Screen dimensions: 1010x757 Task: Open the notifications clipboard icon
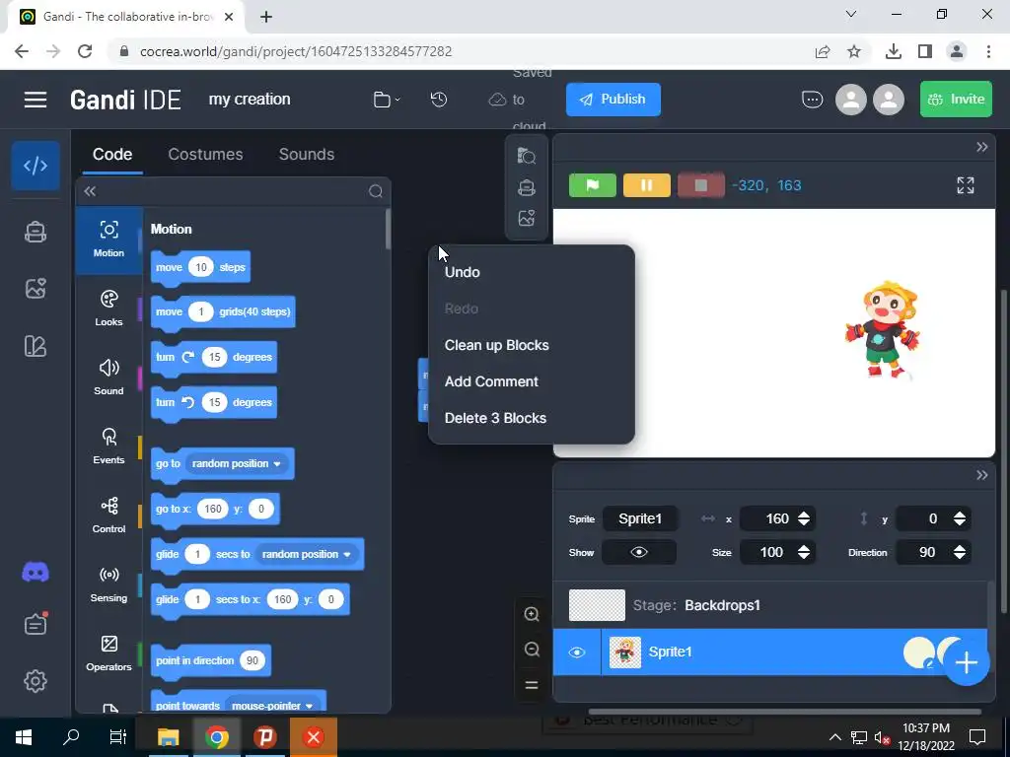coord(36,624)
